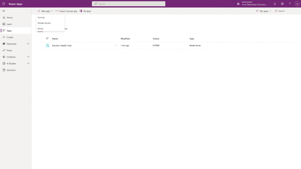The image size is (301, 169).
Task: Open more commands for Solution Health Hub
Action: tap(115, 46)
